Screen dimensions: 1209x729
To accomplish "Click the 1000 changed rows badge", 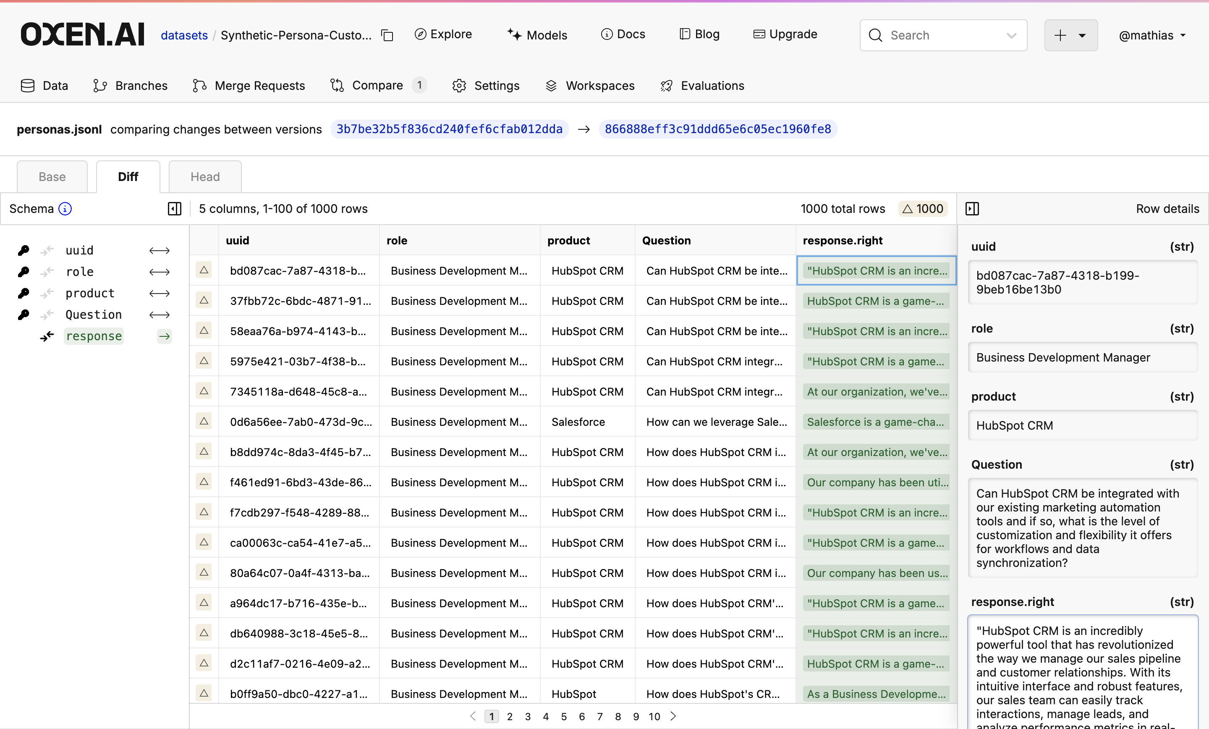I will coord(922,209).
